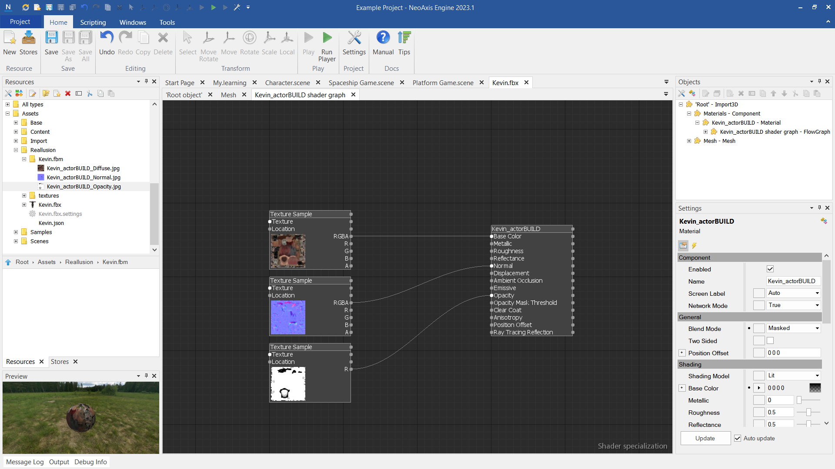The image size is (835, 469).
Task: Click the Name input field
Action: [792, 281]
